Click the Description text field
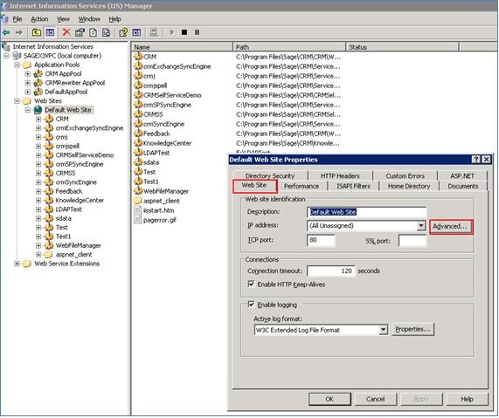The width and height of the screenshot is (499, 418). 367,212
